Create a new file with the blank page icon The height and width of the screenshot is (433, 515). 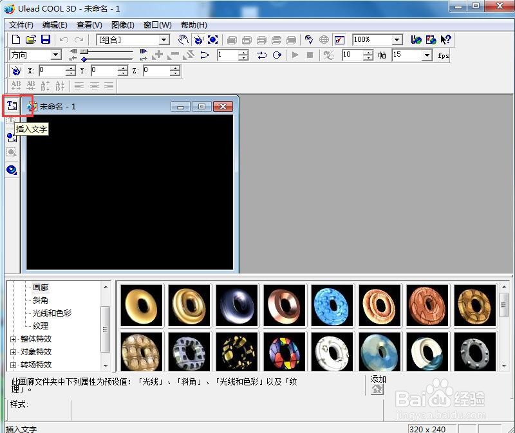tap(15, 39)
